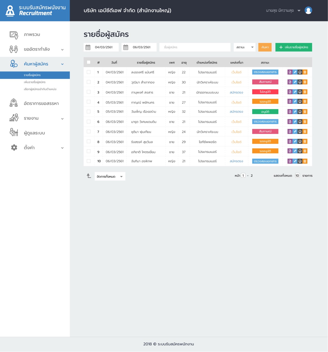Click the green อนุมัติ status badge
This screenshot has width=328, height=352.
[x=265, y=112]
